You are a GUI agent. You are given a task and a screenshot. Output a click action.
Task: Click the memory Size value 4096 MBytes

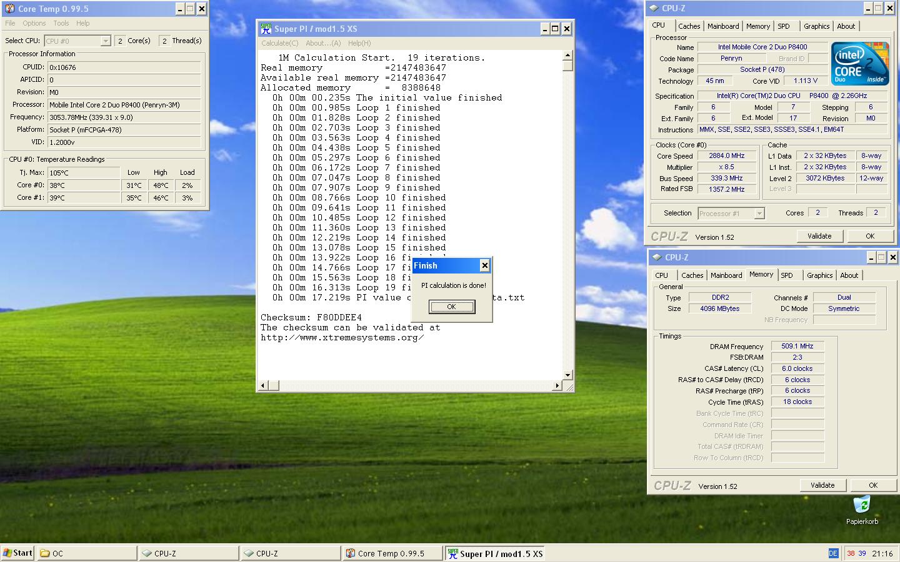click(720, 308)
